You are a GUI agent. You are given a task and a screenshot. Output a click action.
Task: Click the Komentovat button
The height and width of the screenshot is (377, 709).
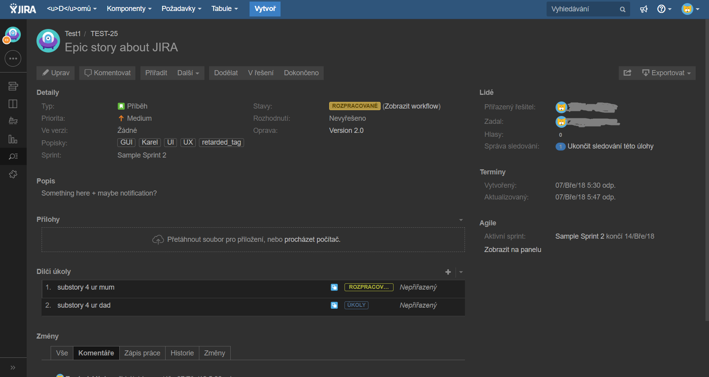107,73
